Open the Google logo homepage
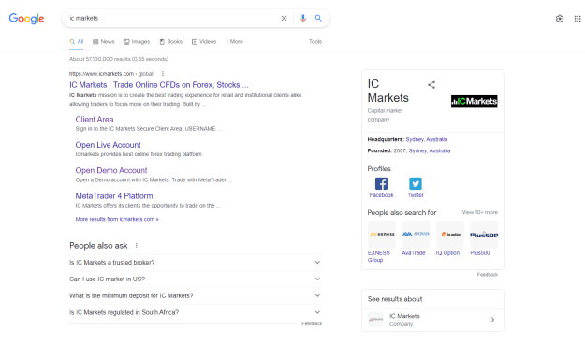The width and height of the screenshot is (585, 344). tap(26, 19)
